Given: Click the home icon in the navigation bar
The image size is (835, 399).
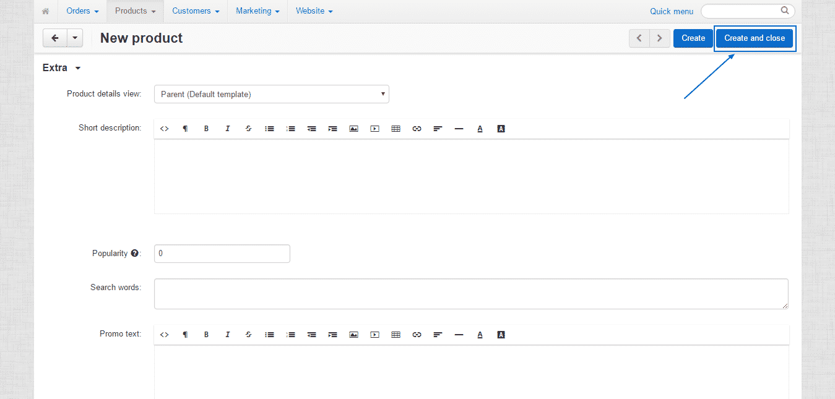Looking at the screenshot, I should (x=46, y=11).
